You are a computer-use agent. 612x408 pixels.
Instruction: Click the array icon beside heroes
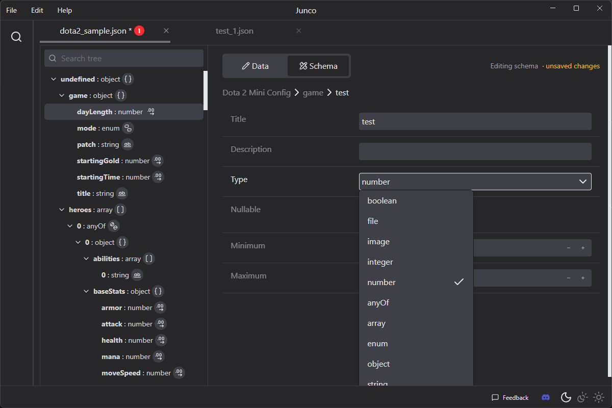[x=120, y=210]
